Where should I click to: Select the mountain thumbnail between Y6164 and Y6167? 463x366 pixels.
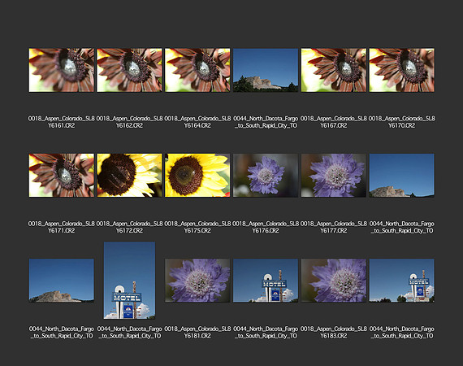(266, 70)
